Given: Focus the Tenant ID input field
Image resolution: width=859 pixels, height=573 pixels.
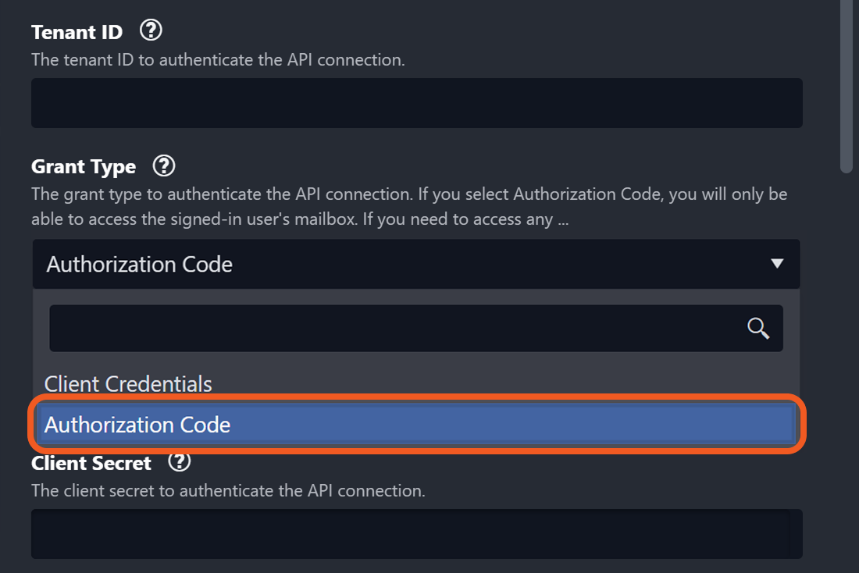Looking at the screenshot, I should (417, 102).
